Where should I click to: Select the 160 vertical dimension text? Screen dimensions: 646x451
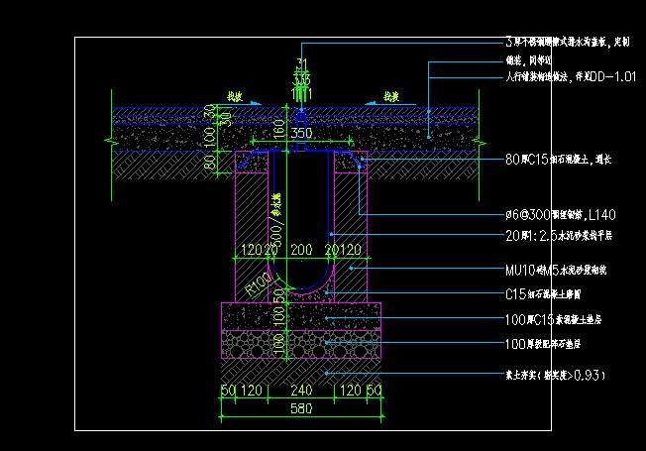pyautogui.click(x=280, y=128)
